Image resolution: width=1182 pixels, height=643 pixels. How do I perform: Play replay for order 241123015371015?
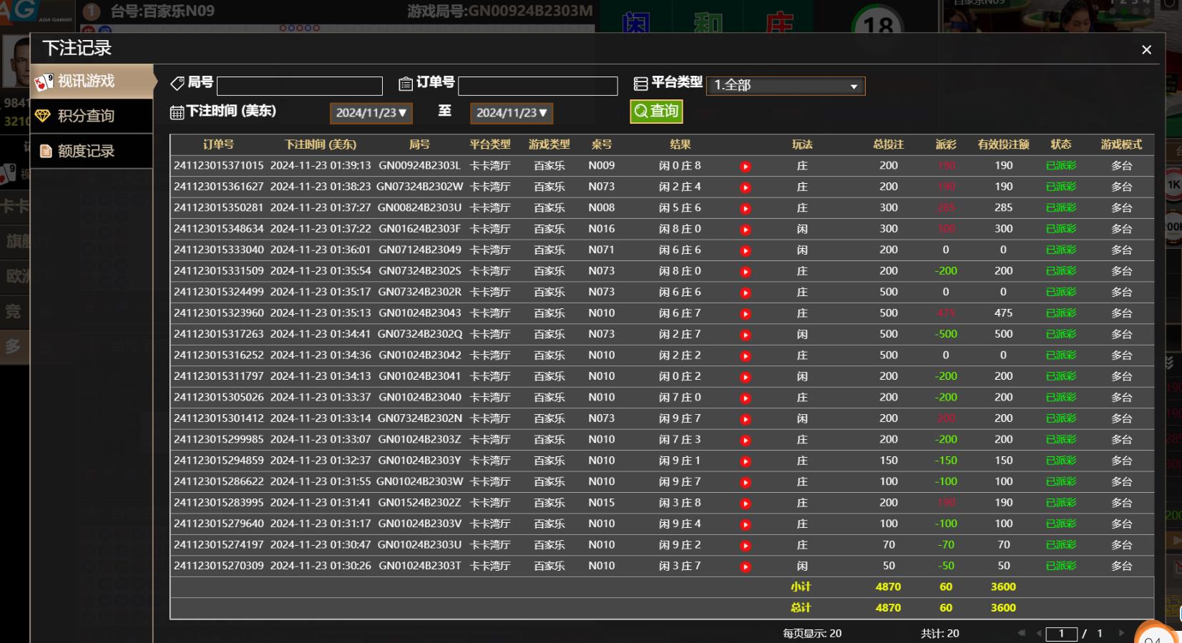pyautogui.click(x=746, y=167)
